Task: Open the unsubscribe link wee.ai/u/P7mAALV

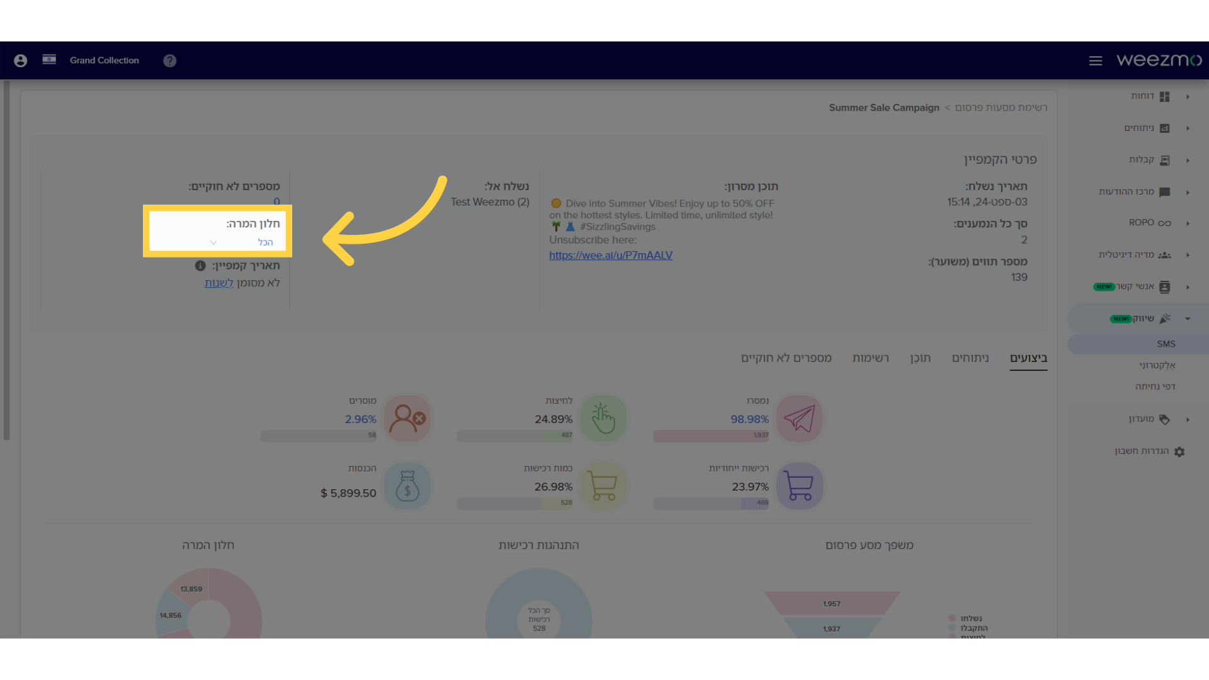Action: [611, 255]
